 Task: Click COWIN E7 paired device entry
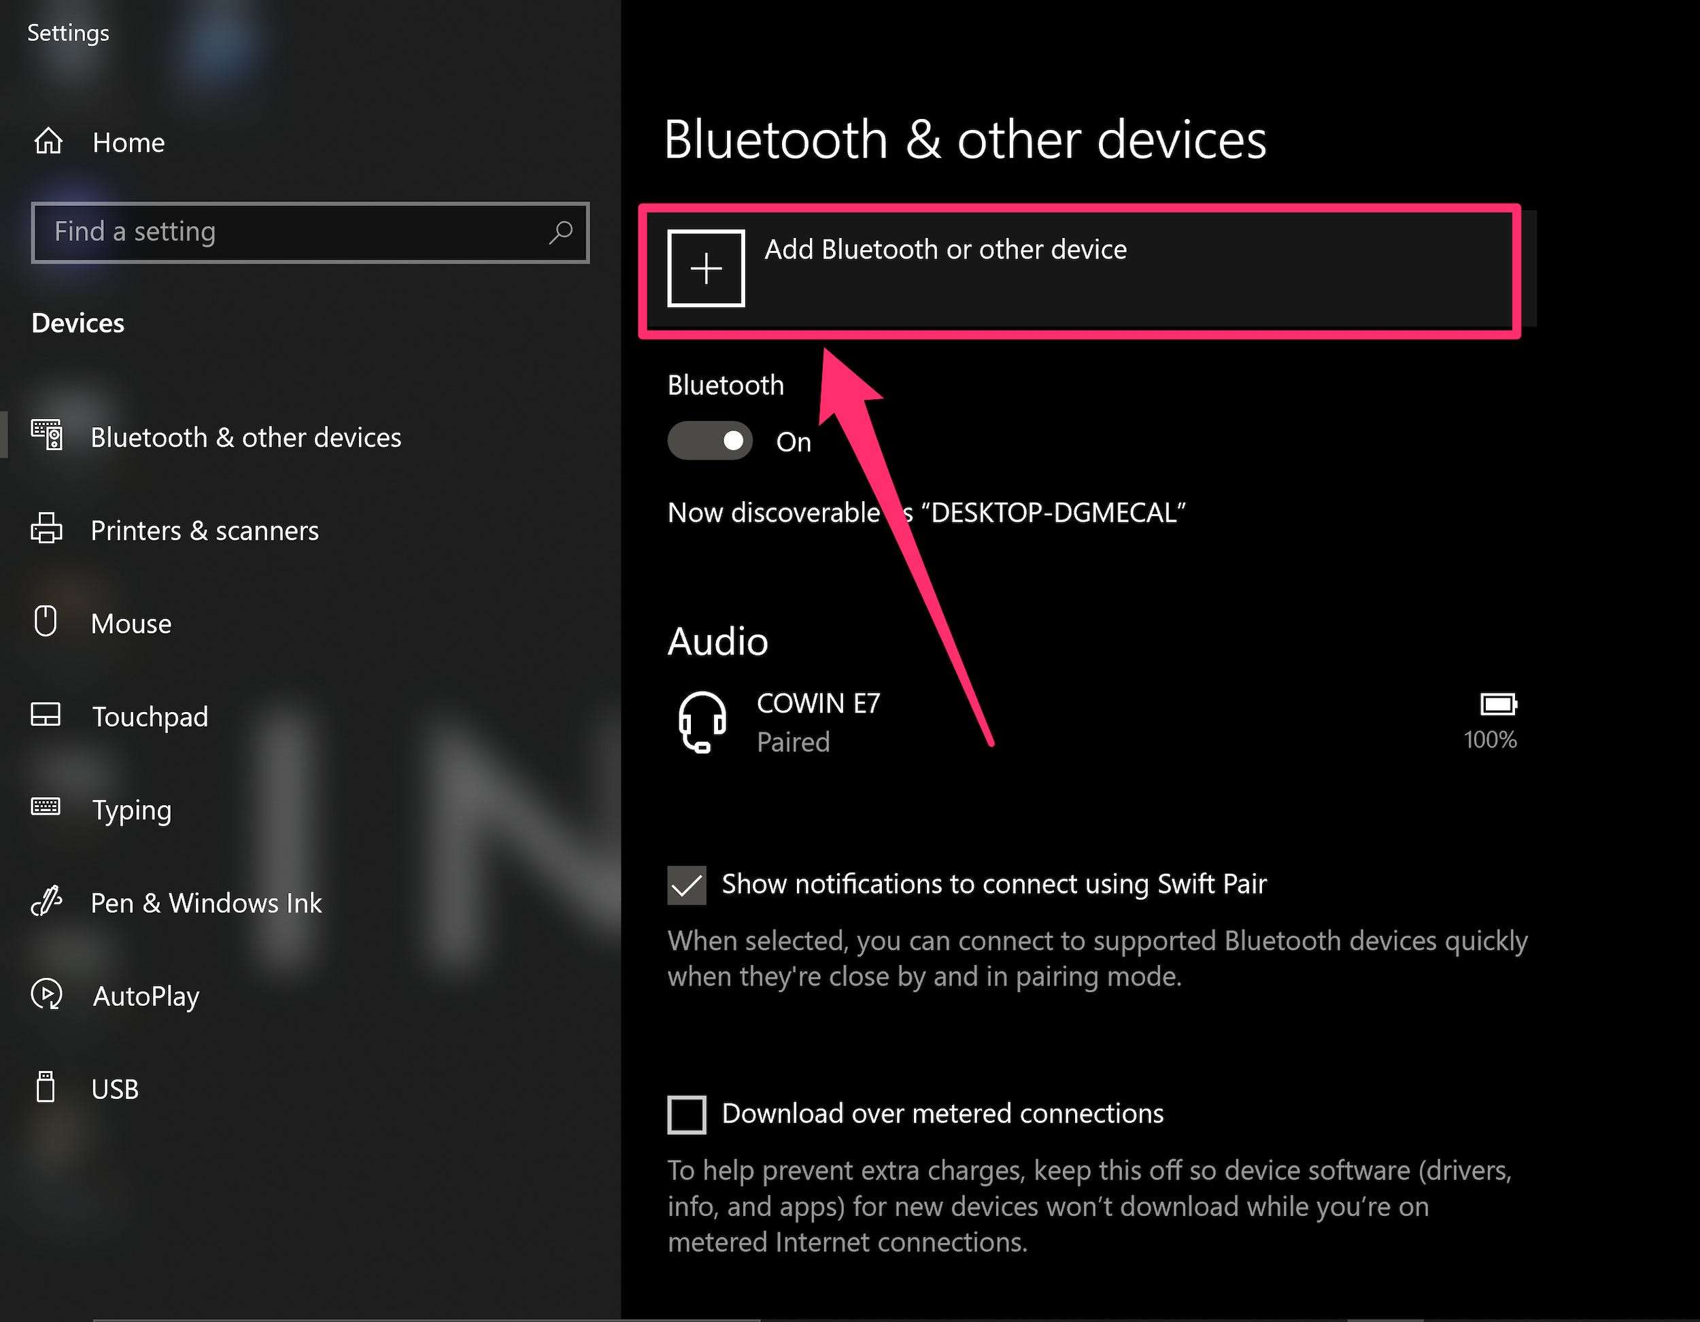coord(1090,722)
